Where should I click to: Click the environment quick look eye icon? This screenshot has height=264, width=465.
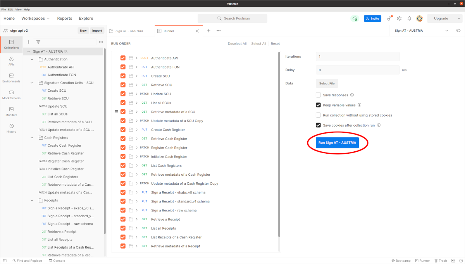coord(458,31)
